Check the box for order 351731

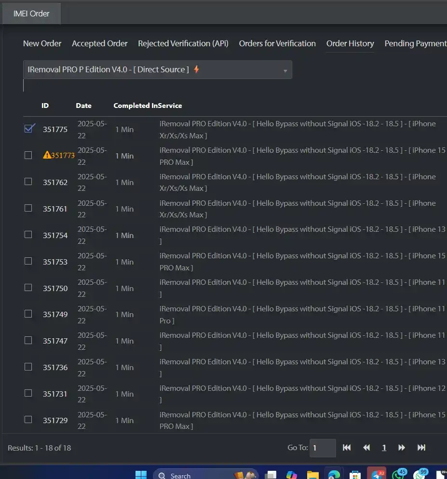click(28, 393)
